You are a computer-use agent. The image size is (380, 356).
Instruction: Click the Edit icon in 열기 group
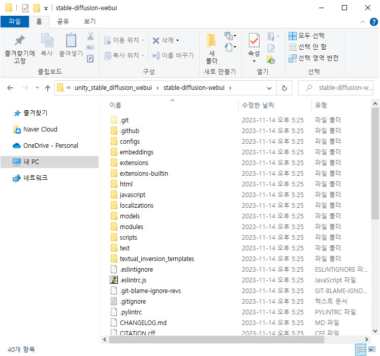[x=271, y=48]
